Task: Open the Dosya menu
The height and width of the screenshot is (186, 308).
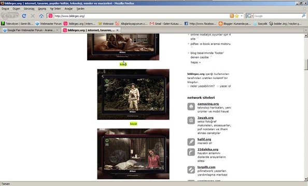Action: [5, 9]
